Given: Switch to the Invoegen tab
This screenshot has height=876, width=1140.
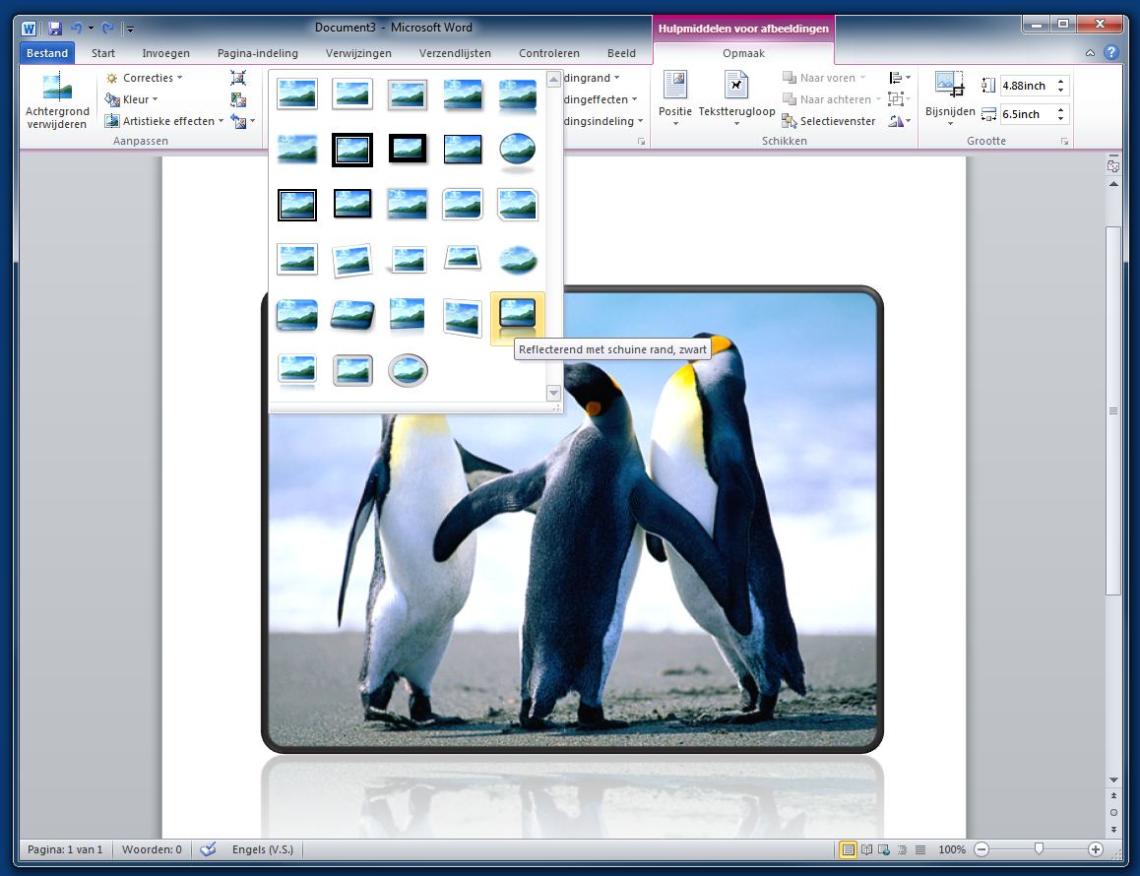Looking at the screenshot, I should (165, 53).
